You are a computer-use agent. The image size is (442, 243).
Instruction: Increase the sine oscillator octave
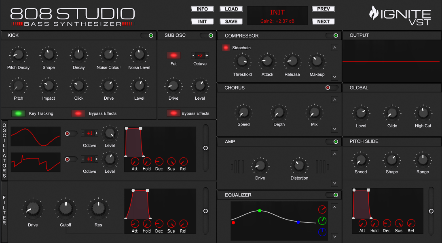point(96,133)
